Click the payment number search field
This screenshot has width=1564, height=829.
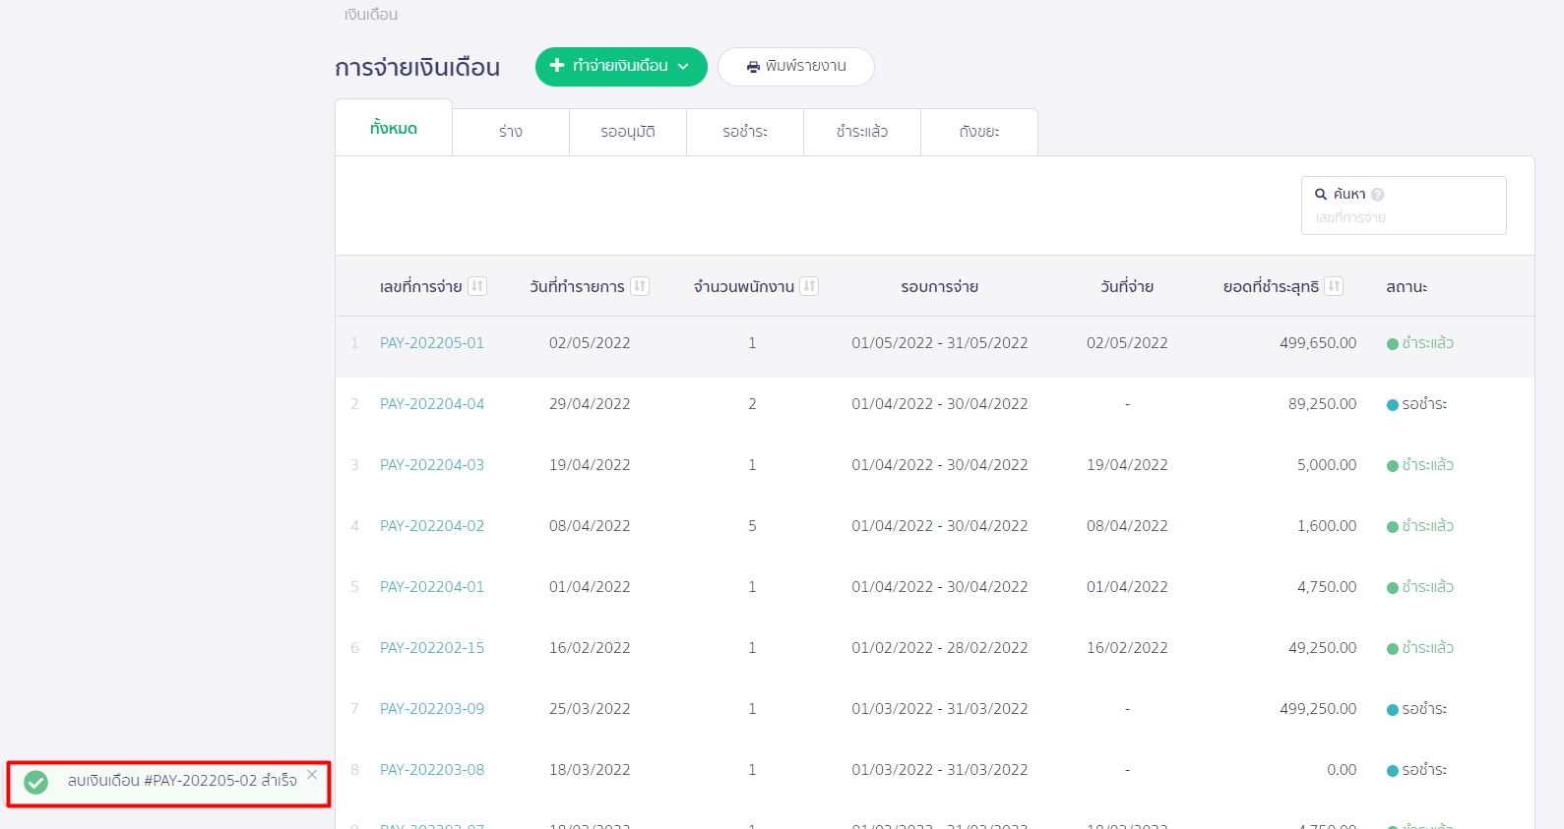(1403, 217)
